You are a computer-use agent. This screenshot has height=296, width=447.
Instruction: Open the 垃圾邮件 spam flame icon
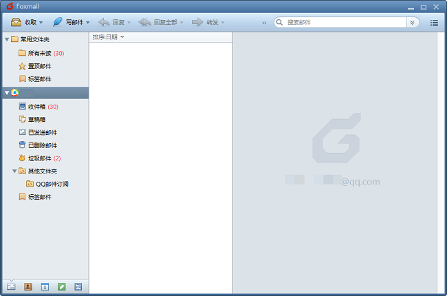(x=22, y=158)
